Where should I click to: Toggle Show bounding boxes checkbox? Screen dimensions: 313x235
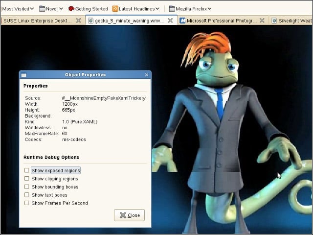point(26,187)
